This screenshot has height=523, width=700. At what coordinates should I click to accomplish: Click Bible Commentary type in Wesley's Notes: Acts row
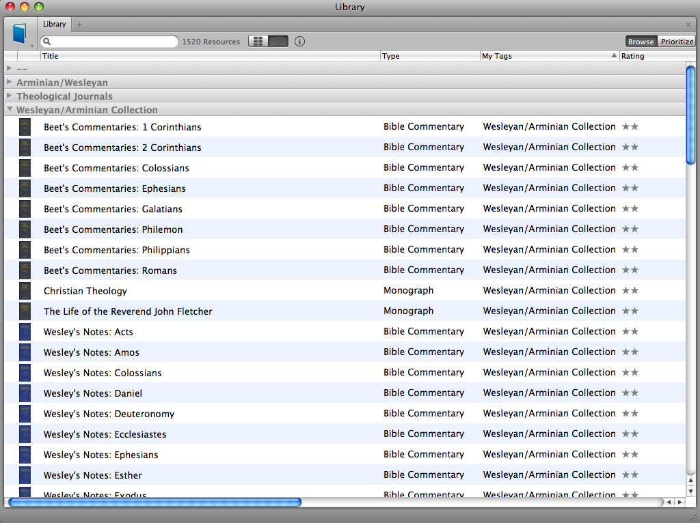pos(424,332)
